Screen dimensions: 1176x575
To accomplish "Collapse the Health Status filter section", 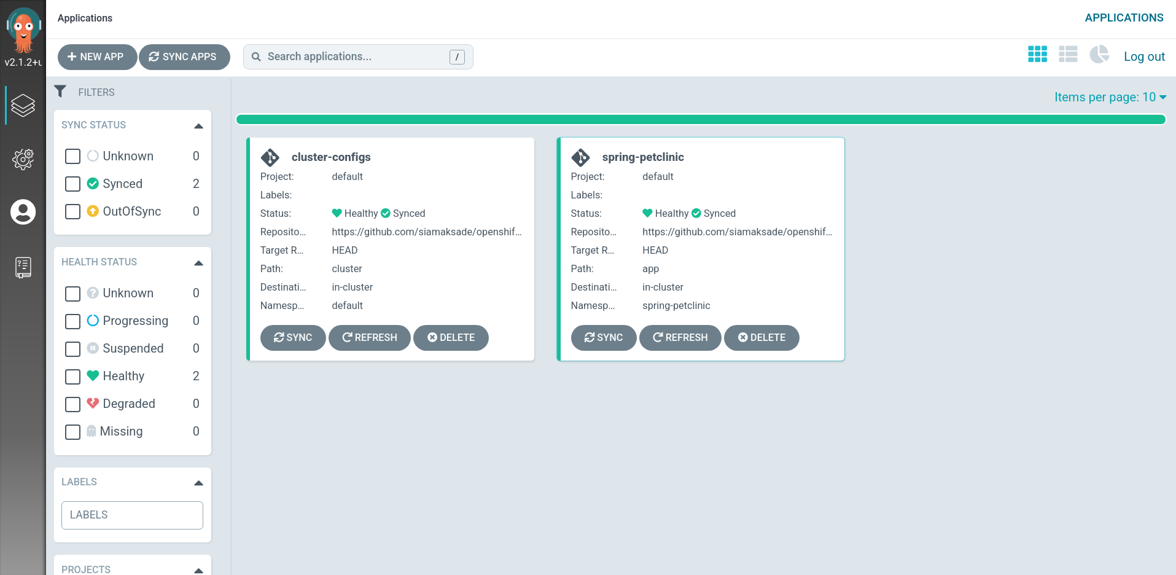I will pos(198,263).
